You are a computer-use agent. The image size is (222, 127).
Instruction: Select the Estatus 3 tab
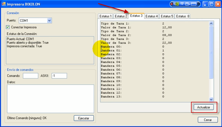136,16
